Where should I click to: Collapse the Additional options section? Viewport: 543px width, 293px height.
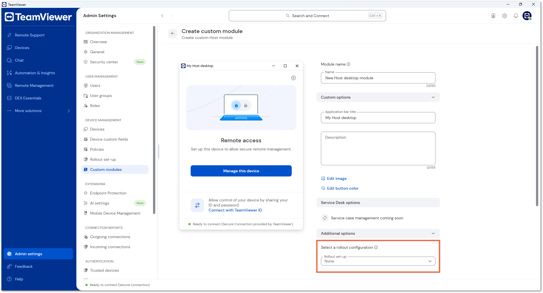pos(378,233)
